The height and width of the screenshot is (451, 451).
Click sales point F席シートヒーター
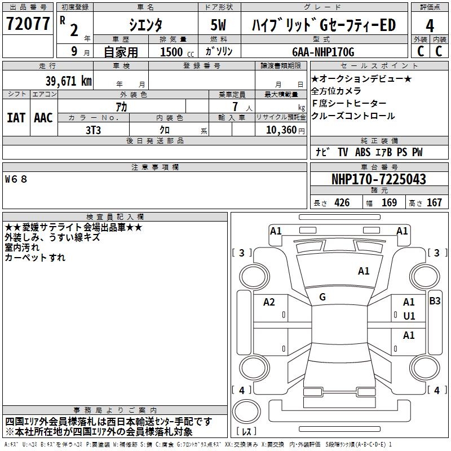349,103
